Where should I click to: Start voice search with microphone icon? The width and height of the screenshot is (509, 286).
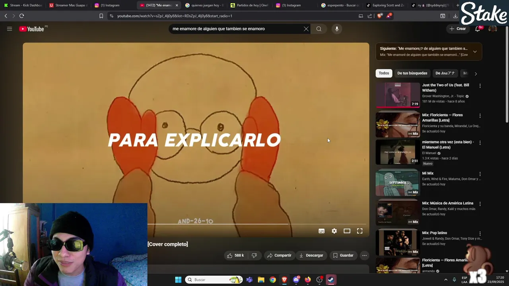tap(337, 29)
